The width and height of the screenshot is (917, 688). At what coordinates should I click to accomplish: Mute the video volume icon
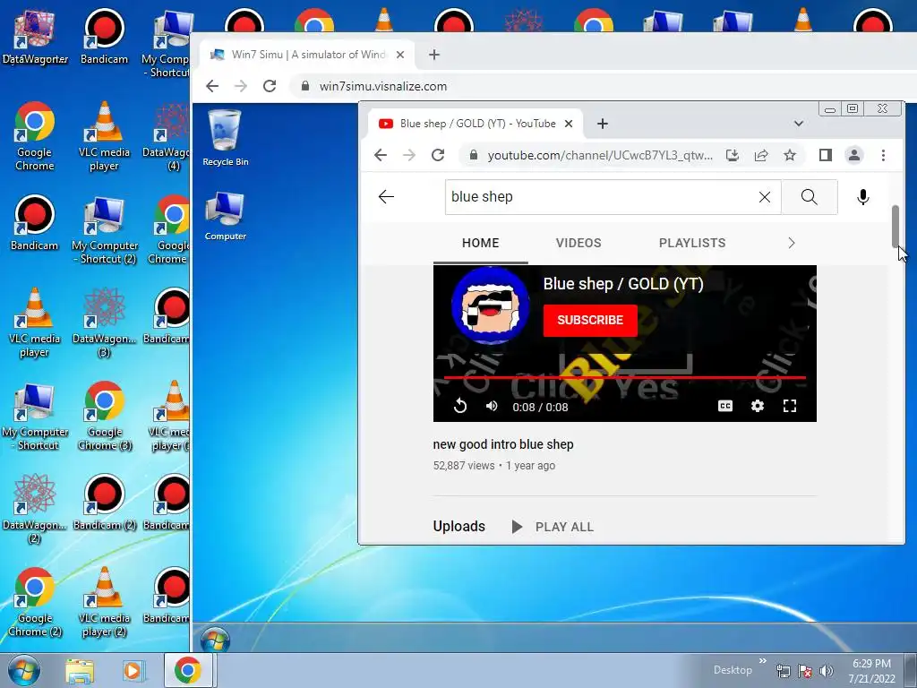click(x=492, y=406)
